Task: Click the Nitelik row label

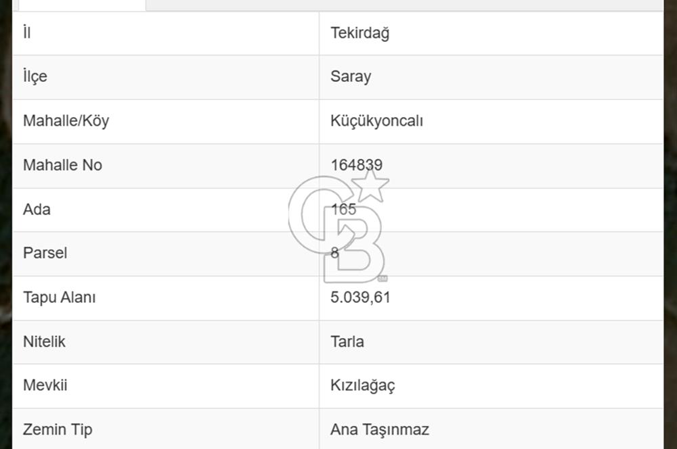Action: pos(44,341)
